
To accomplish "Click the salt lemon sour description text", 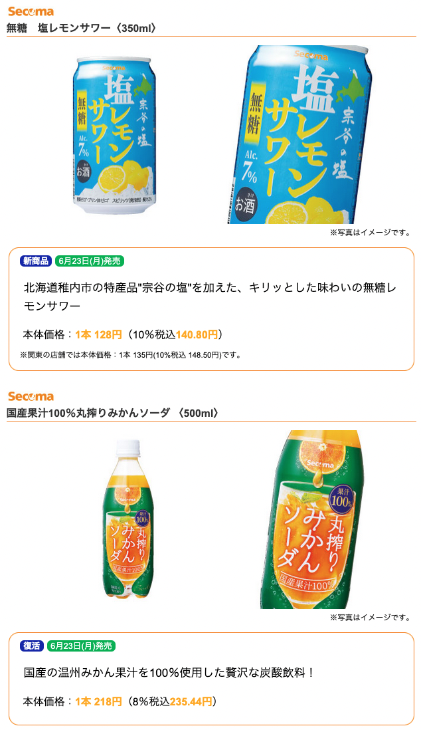I will point(210,297).
